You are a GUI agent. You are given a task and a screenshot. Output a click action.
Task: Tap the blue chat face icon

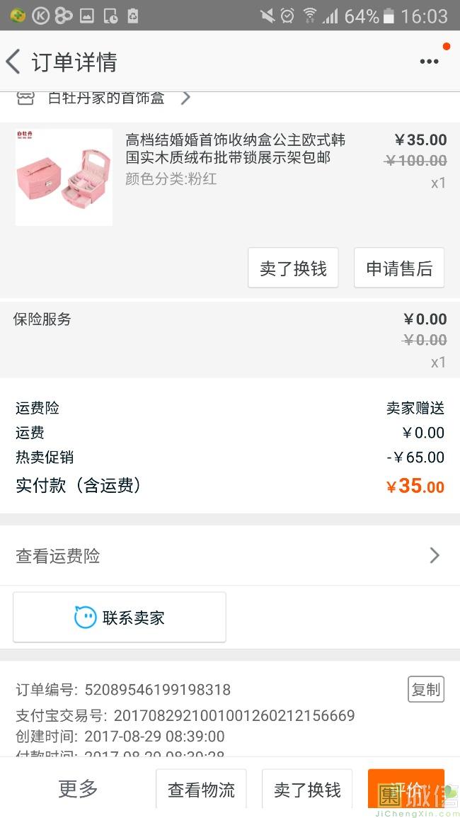[86, 617]
